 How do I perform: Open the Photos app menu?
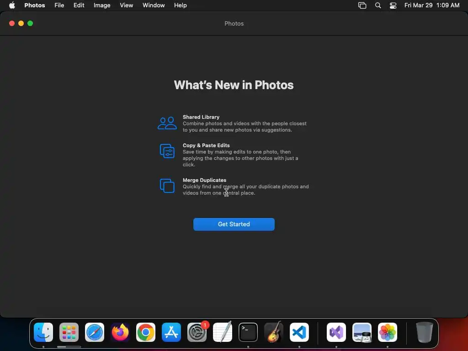click(35, 5)
